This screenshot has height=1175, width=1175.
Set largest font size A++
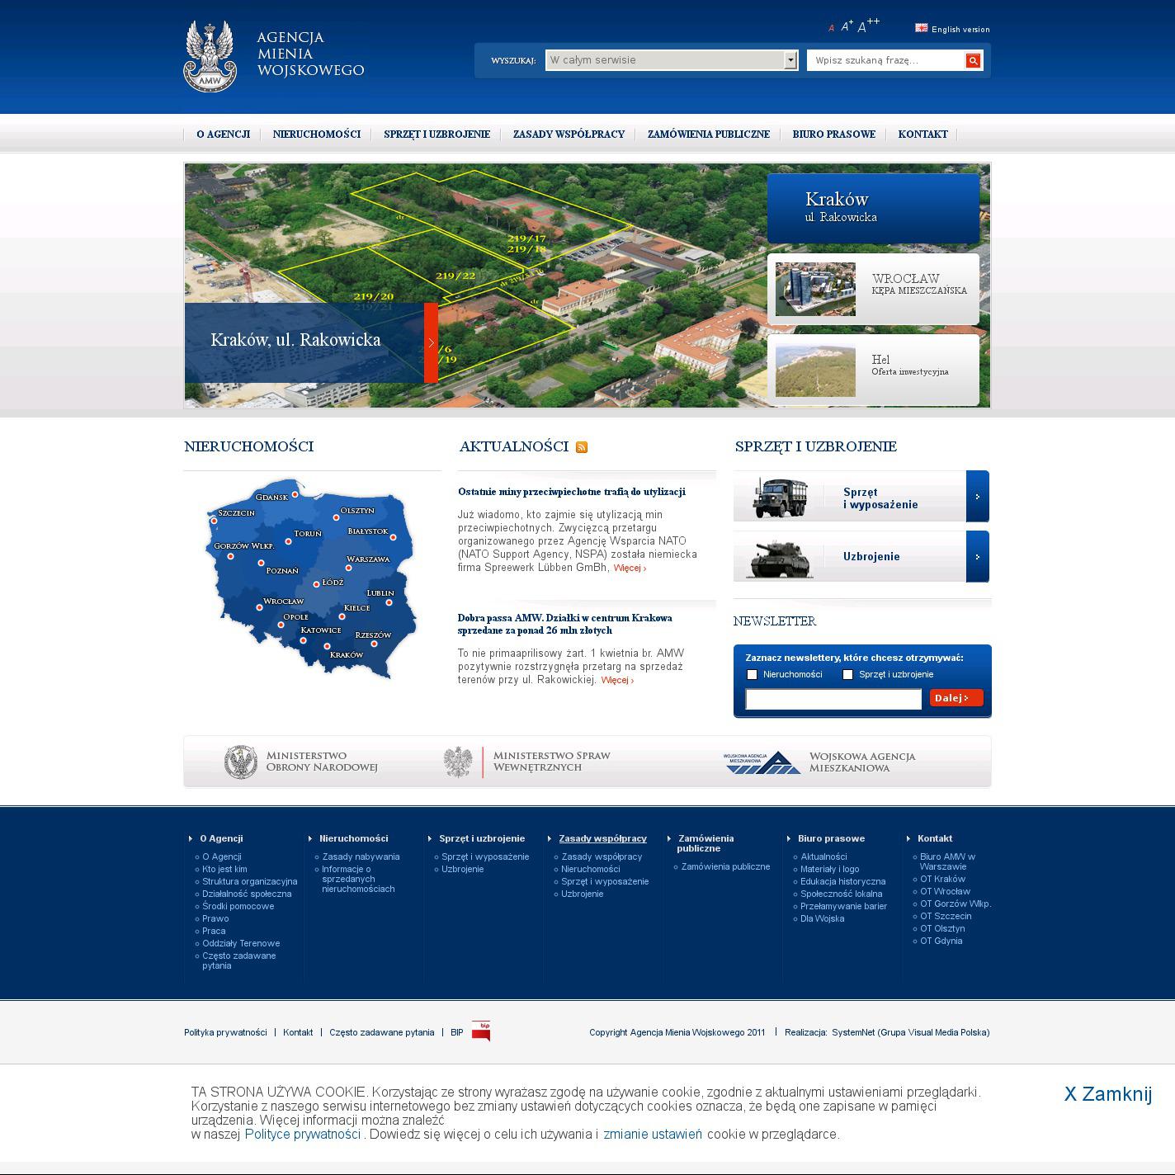pos(868,26)
